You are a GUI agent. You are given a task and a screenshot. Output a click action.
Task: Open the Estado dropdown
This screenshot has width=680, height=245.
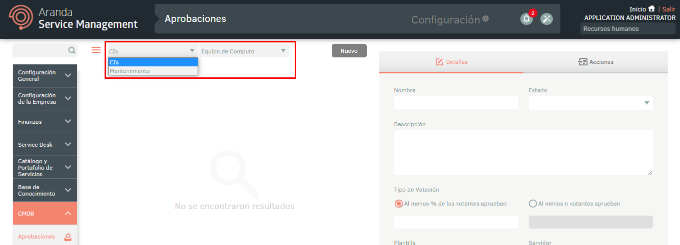click(590, 103)
